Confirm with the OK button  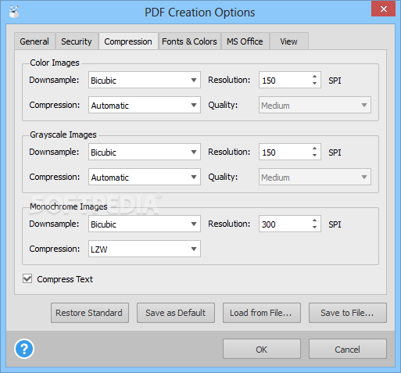262,349
